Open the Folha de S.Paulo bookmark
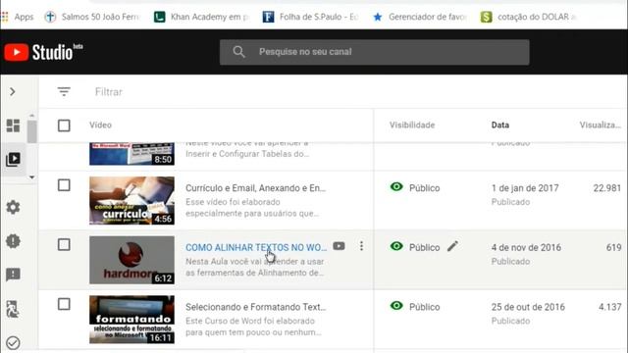The image size is (628, 353). 310,17
